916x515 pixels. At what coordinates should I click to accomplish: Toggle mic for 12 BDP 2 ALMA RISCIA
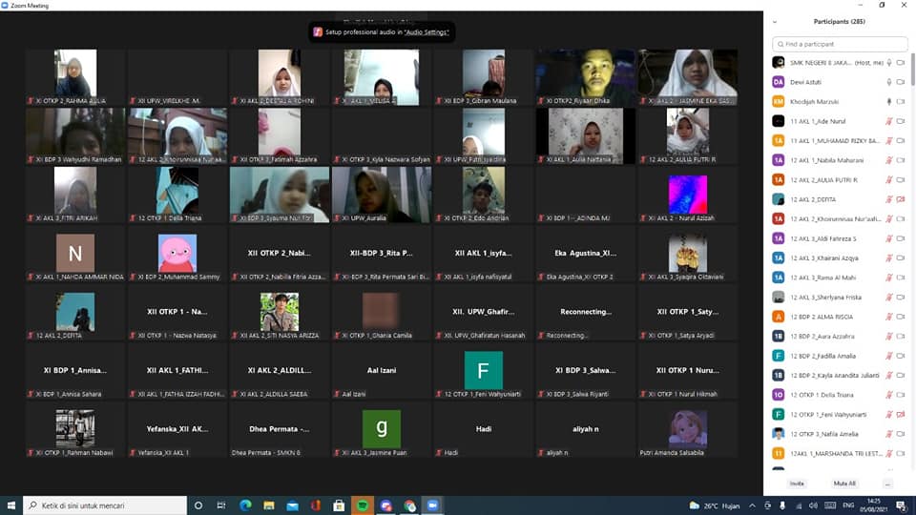[x=889, y=317]
